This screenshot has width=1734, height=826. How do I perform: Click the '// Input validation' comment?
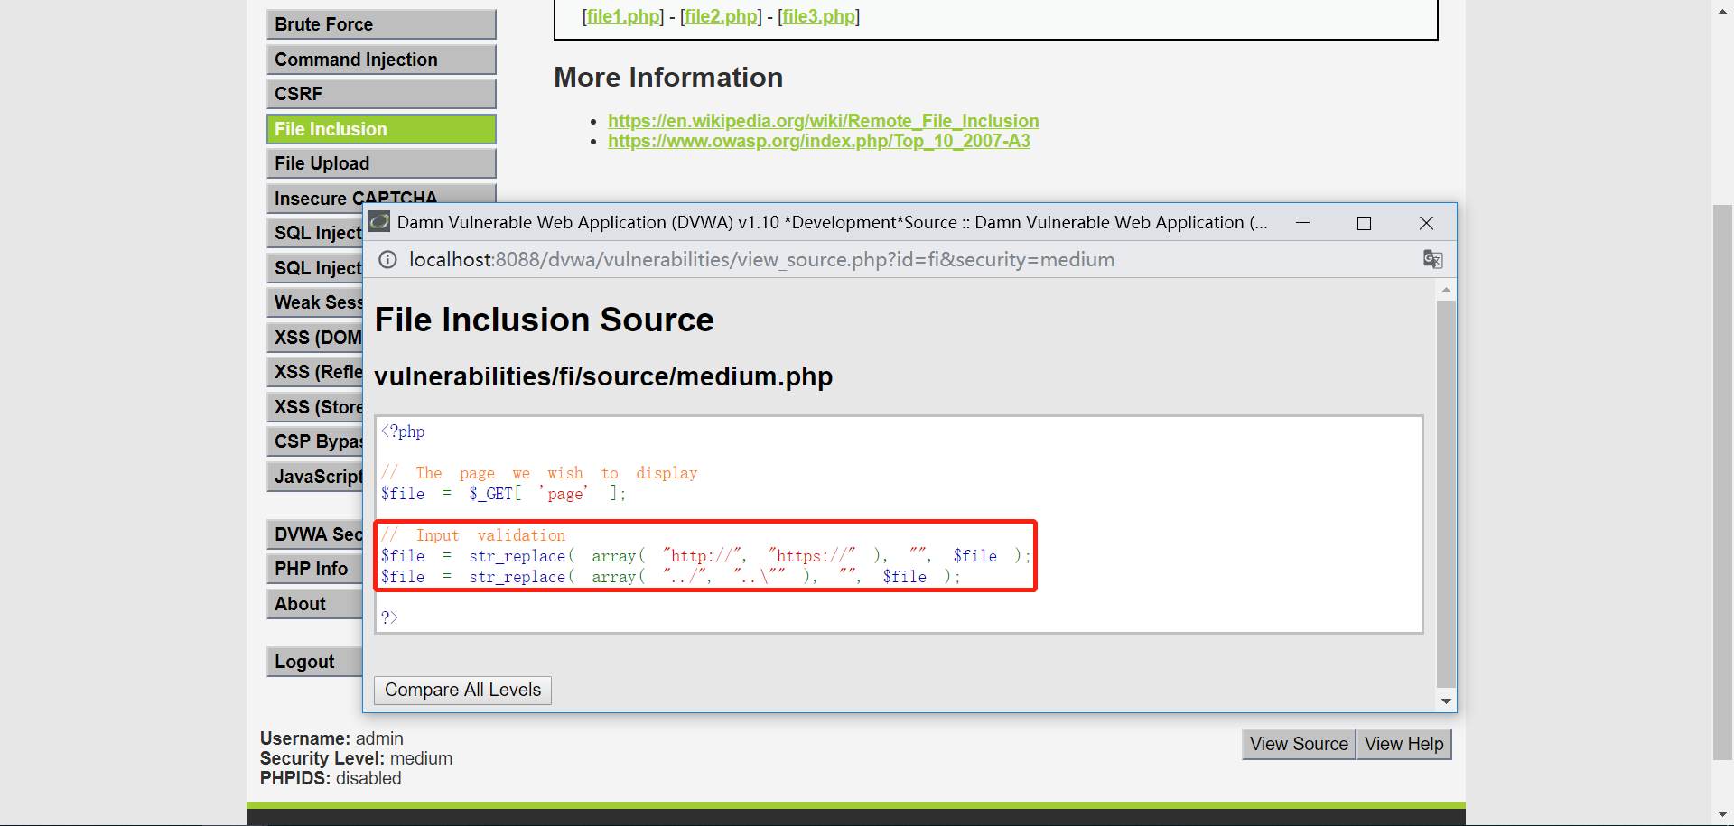[473, 535]
